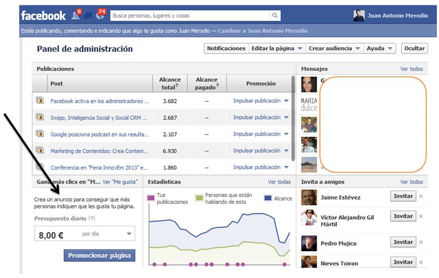Image resolution: width=439 pixels, height=278 pixels.
Task: Open the messages icon in top bar
Action: (x=88, y=16)
